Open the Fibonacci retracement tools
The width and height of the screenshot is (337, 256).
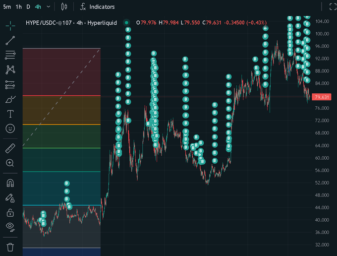(x=10, y=55)
